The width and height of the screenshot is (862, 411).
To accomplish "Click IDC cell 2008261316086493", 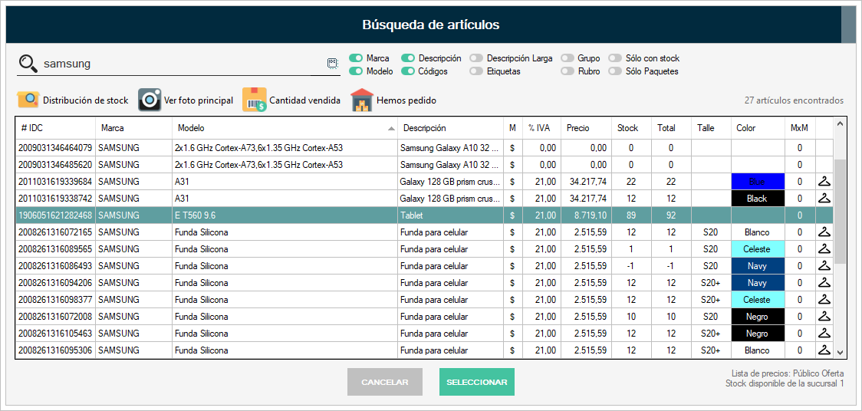I will tap(55, 266).
